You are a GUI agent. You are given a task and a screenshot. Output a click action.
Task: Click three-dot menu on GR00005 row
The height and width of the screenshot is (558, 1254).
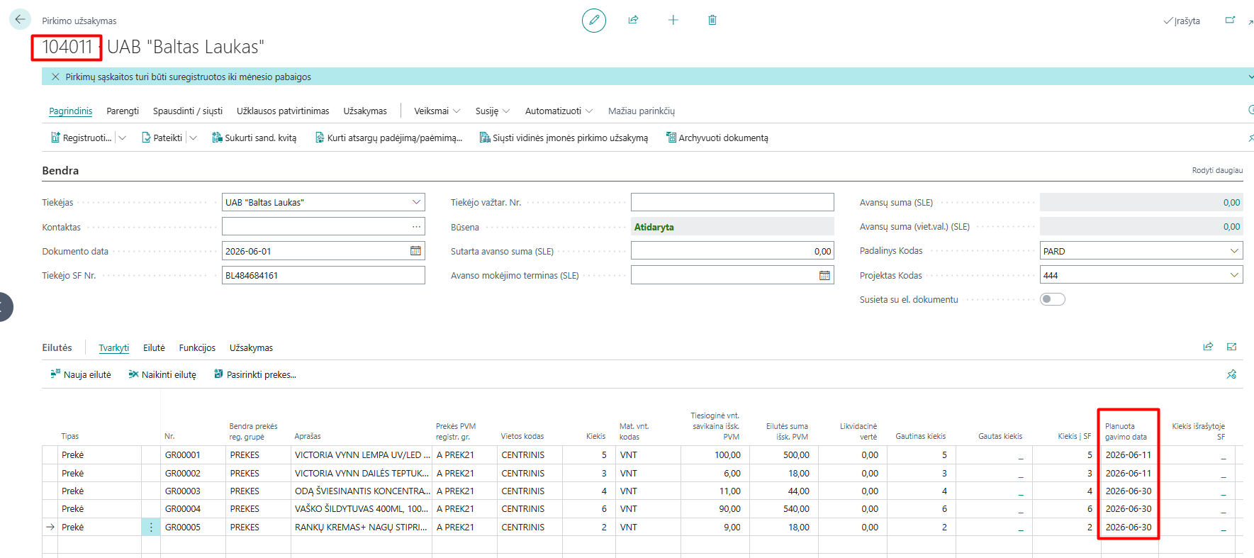pos(151,528)
